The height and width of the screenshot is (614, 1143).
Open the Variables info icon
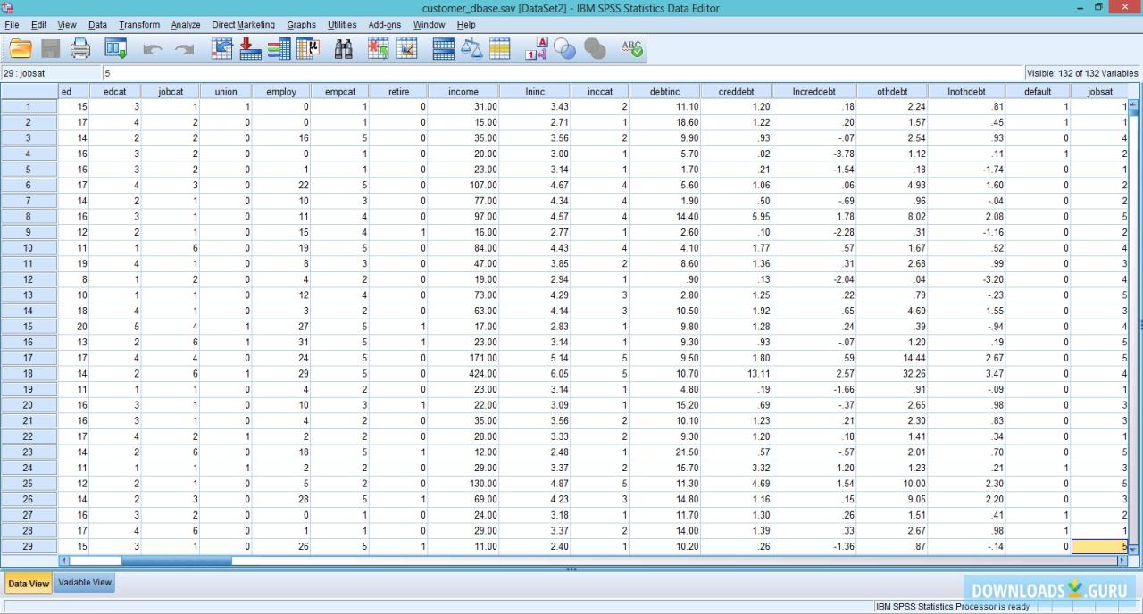tap(279, 48)
